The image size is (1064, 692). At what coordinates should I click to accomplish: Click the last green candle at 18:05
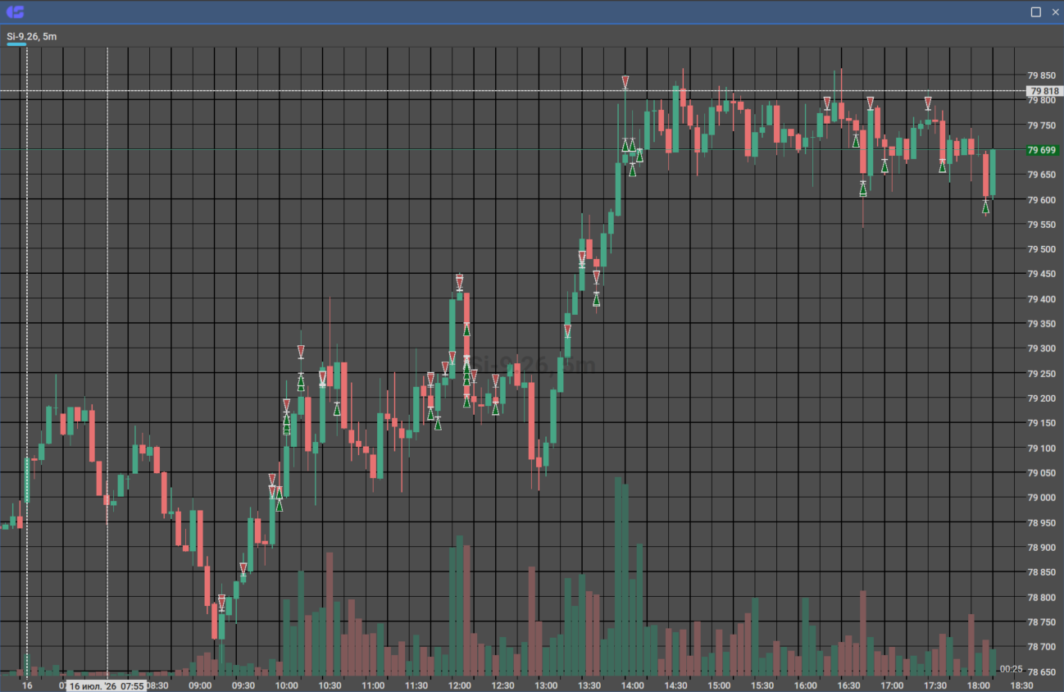pyautogui.click(x=993, y=174)
